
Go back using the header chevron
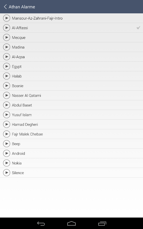pos(5,7)
